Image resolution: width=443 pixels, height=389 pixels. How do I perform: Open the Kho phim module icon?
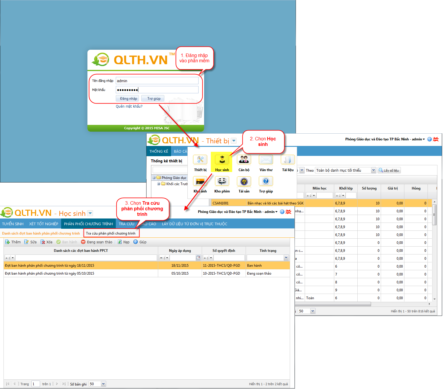pos(222,181)
